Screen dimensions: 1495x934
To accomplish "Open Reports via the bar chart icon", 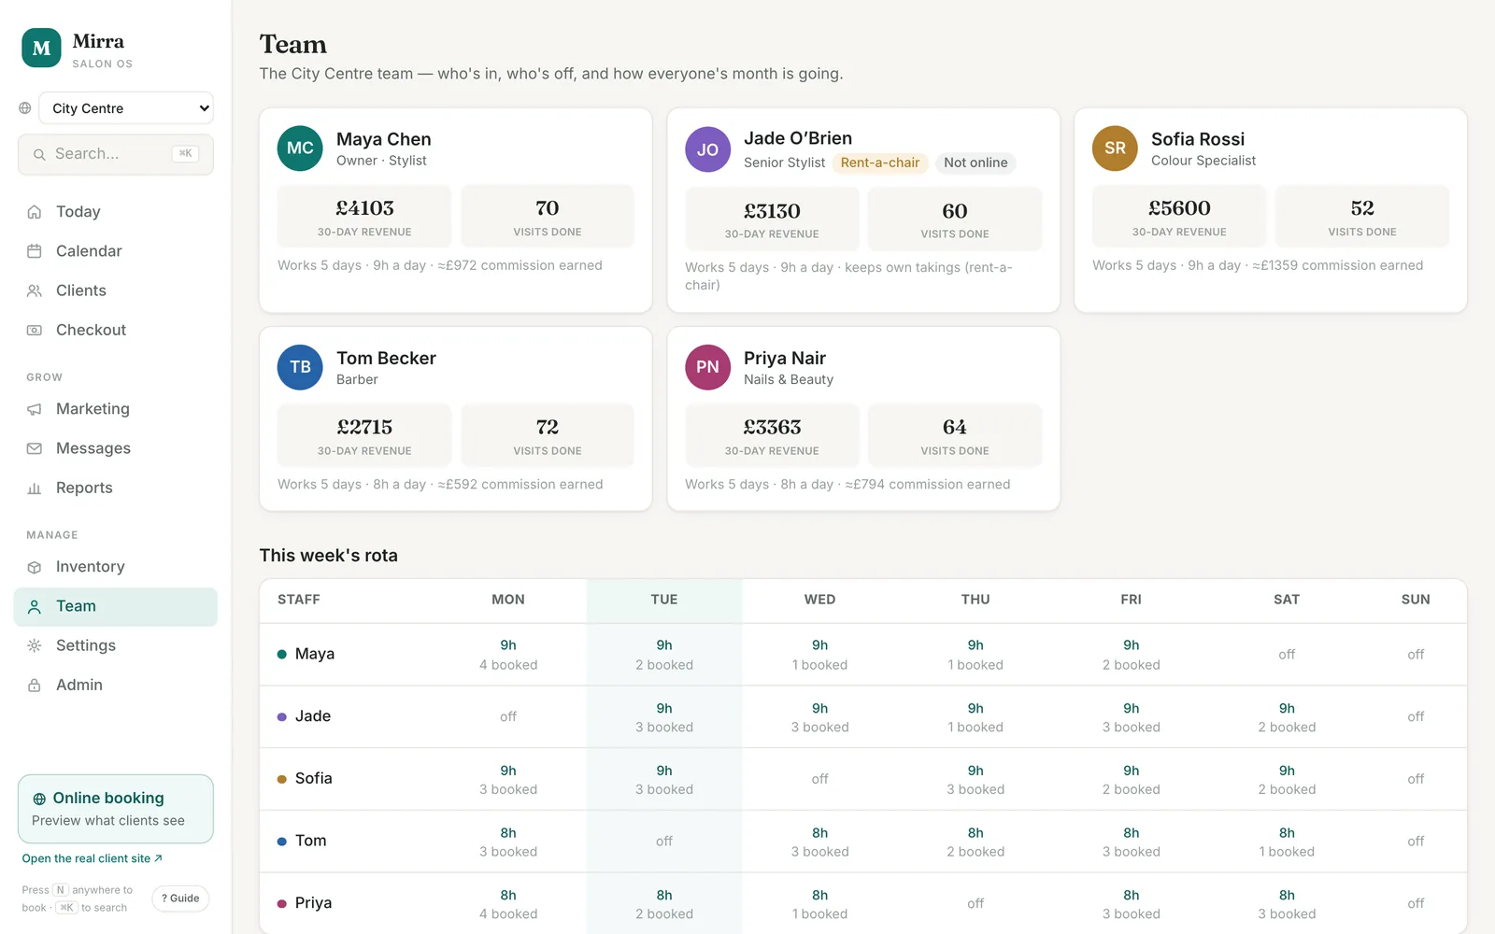I will tap(35, 488).
